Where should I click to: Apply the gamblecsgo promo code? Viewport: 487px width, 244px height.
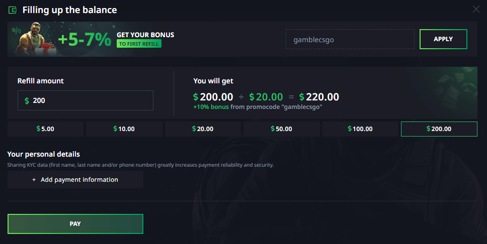click(x=443, y=39)
